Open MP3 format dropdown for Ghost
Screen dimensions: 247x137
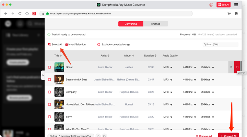point(168,67)
